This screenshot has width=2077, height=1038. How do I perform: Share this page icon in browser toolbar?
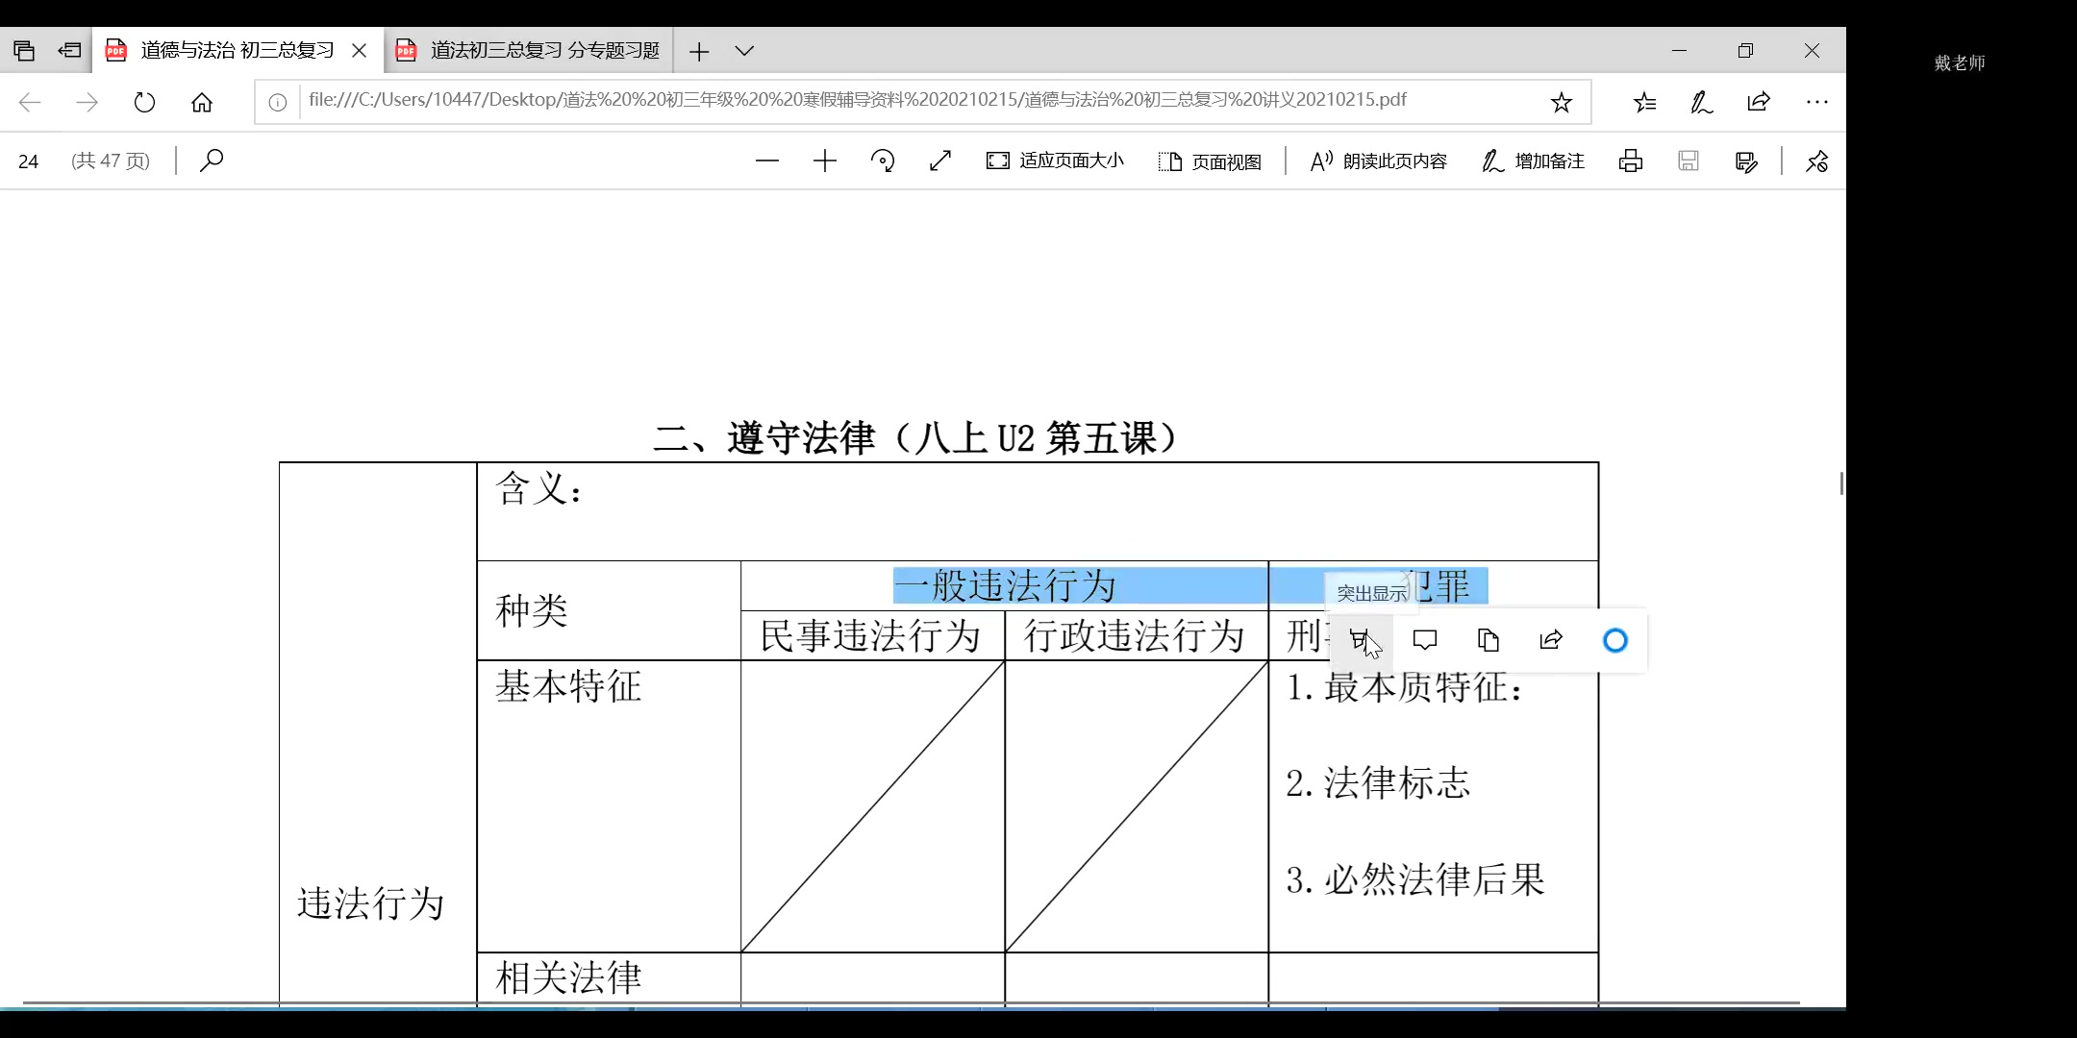pos(1759,102)
